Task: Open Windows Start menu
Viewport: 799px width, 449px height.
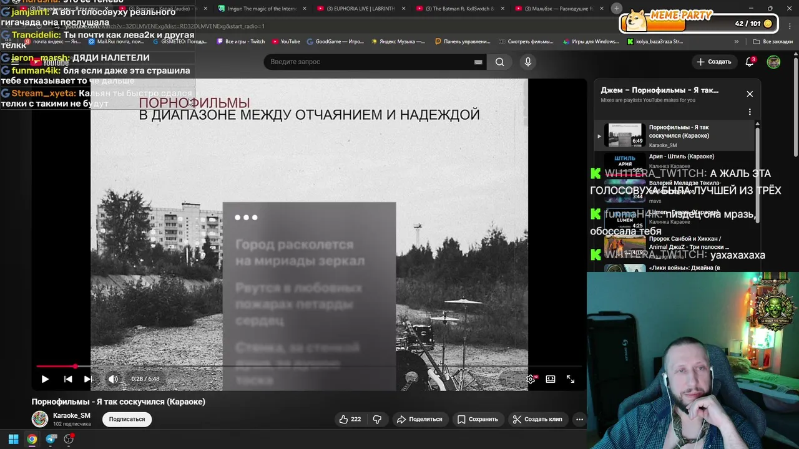Action: tap(13, 439)
